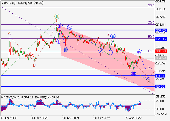The image size is (170, 121).
Task: Select the 70.00 RSI level value
Action: tap(160, 101)
